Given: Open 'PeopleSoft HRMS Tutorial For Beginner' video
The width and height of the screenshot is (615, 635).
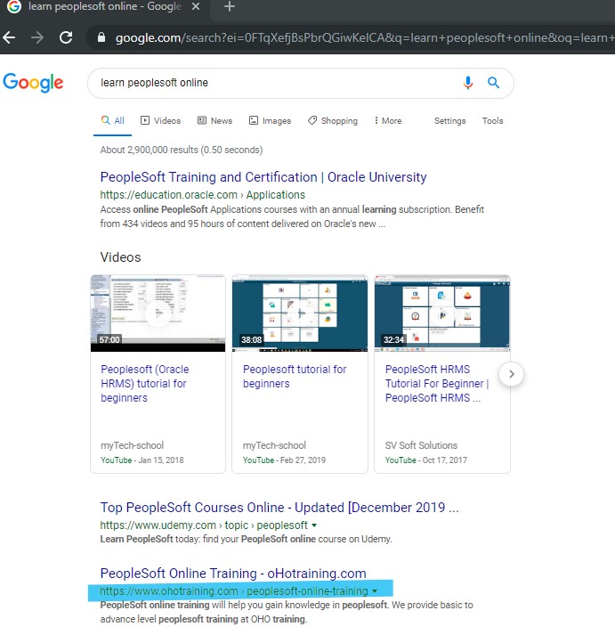Looking at the screenshot, I should pyautogui.click(x=437, y=384).
